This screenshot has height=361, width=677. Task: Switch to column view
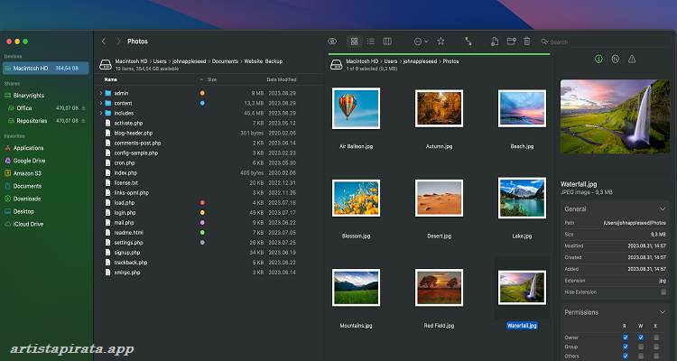[x=387, y=41]
